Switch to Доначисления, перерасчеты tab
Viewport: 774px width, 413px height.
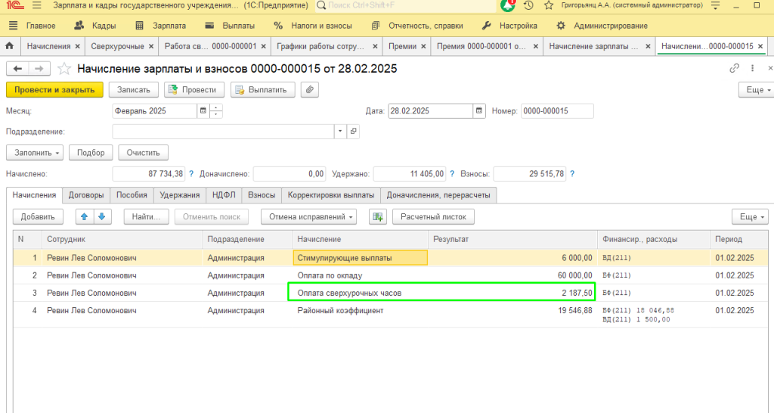point(438,195)
